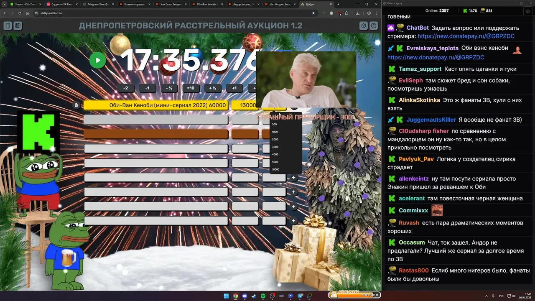535x301 pixels.
Task: Click the username allenkeintz in chat
Action: click(414, 179)
